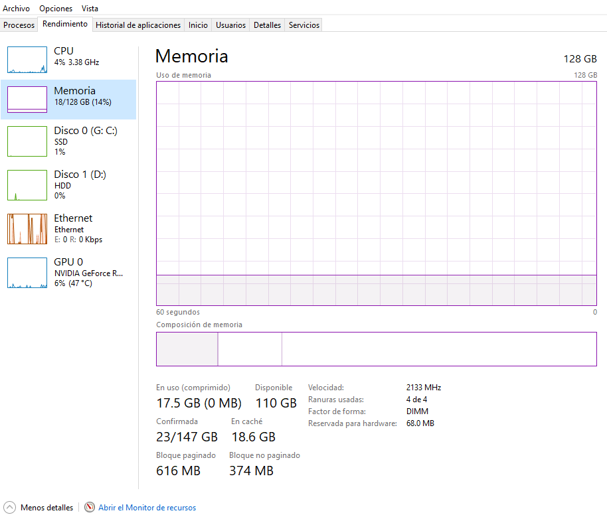The image size is (607, 521).
Task: Click the Resource Monitor icon
Action: (x=90, y=508)
